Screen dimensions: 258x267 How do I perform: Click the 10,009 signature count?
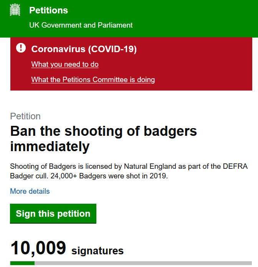[x=38, y=248]
